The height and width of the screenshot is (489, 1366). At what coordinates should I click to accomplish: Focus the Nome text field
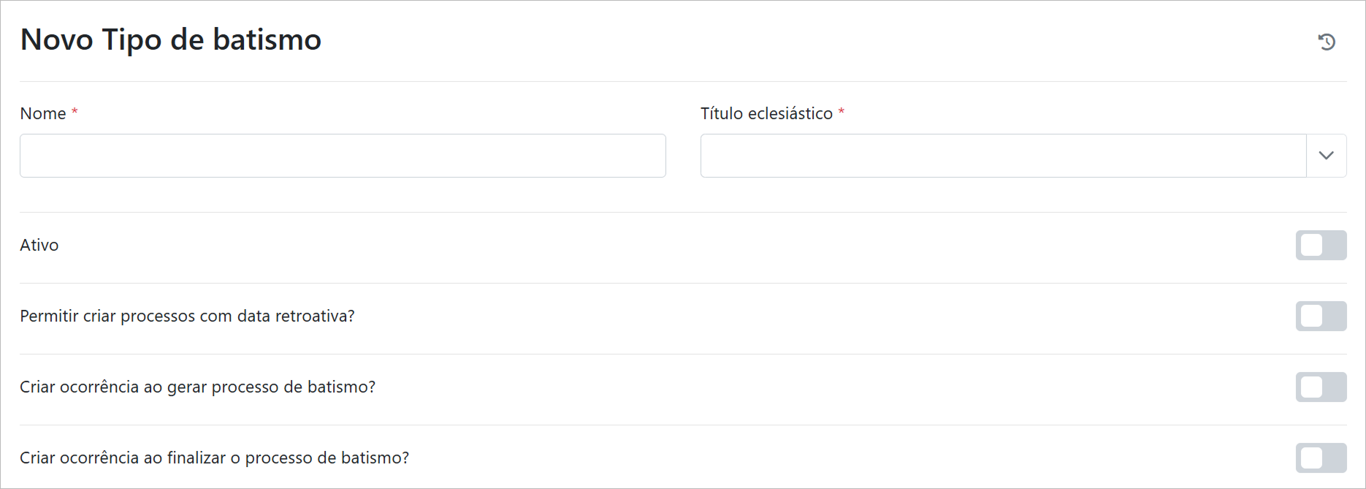pyautogui.click(x=343, y=156)
